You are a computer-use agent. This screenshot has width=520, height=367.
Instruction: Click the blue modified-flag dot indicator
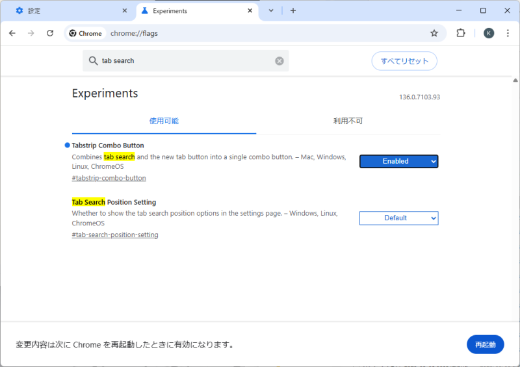click(x=67, y=146)
